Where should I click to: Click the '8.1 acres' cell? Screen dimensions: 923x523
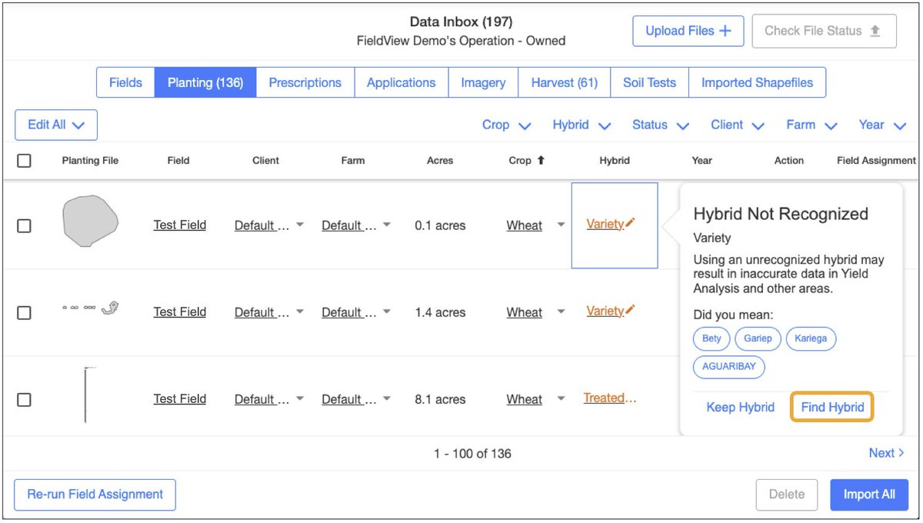coord(440,399)
